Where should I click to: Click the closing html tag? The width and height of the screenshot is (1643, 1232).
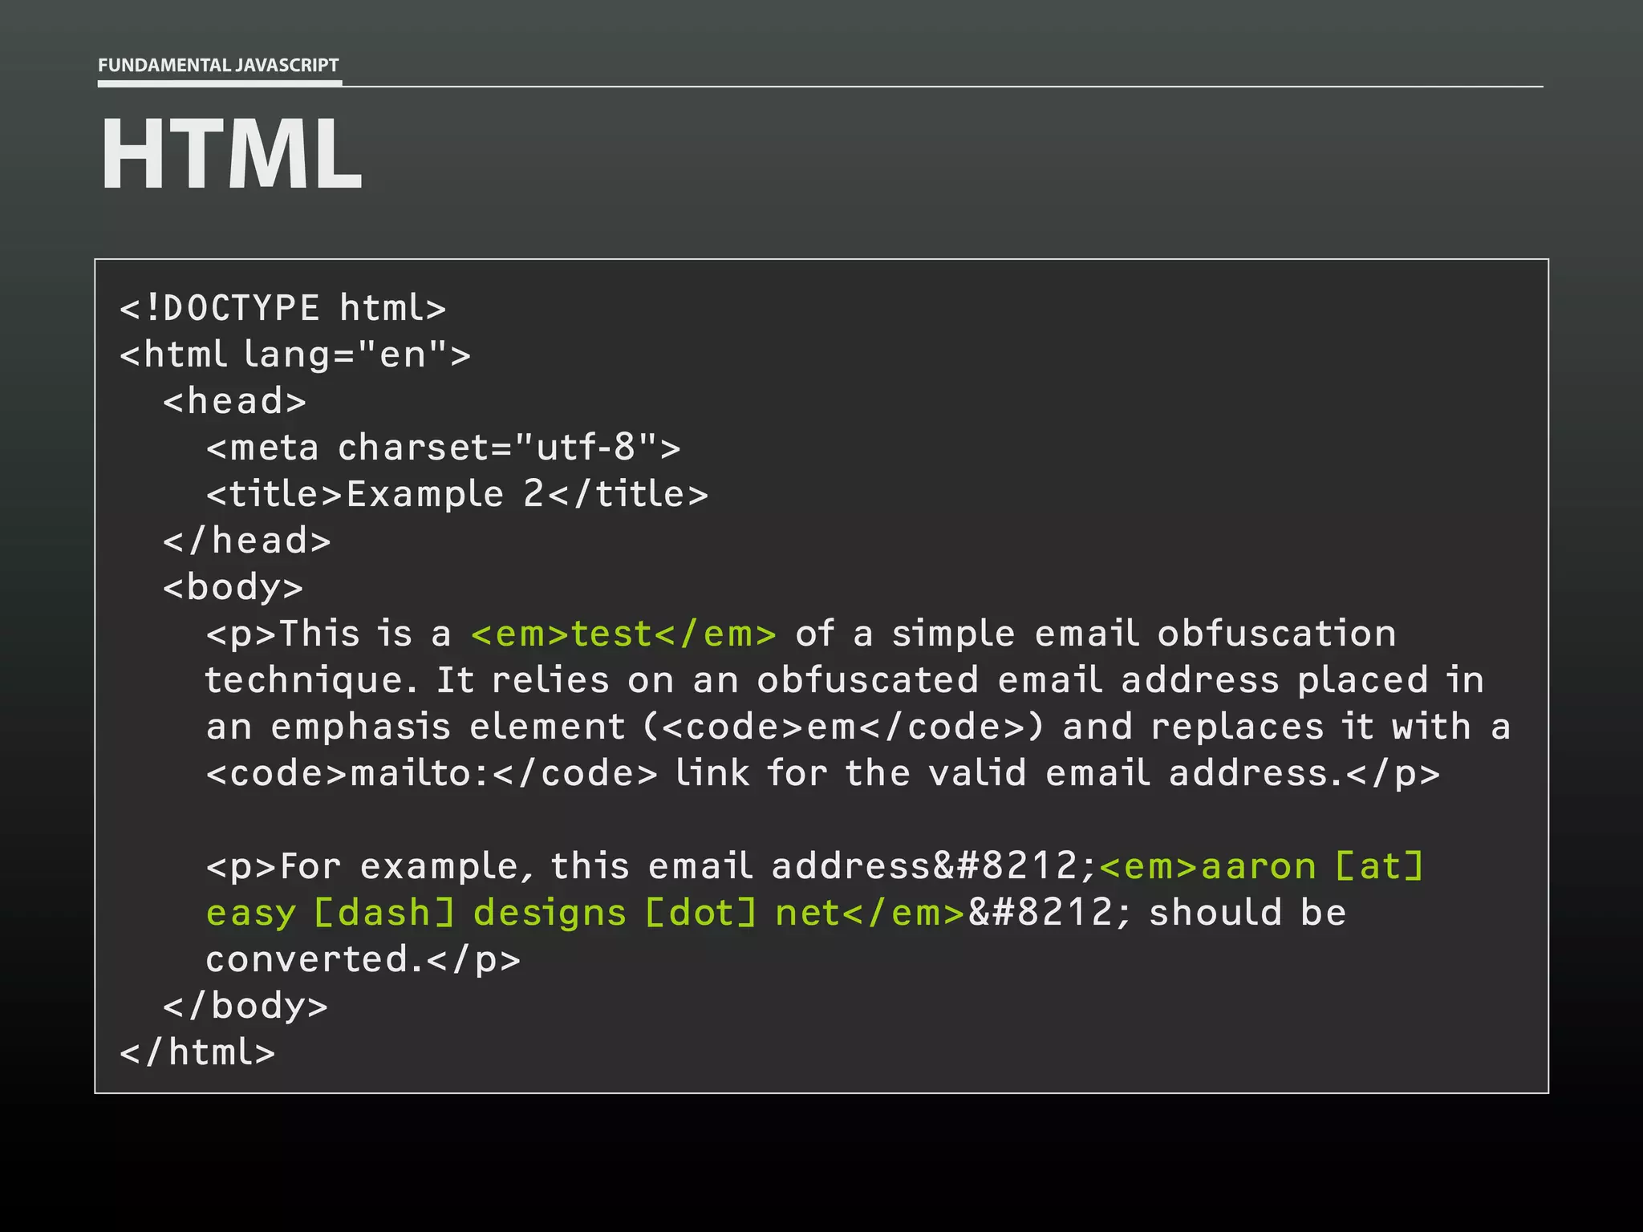point(197,1052)
